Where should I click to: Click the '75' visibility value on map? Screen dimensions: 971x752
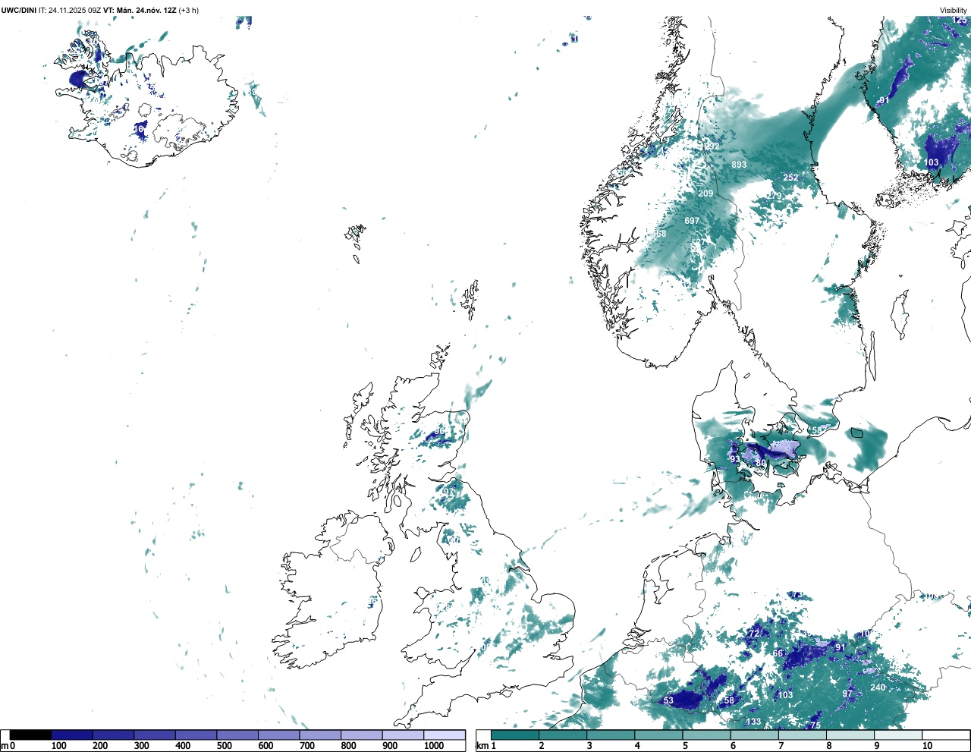point(815,725)
